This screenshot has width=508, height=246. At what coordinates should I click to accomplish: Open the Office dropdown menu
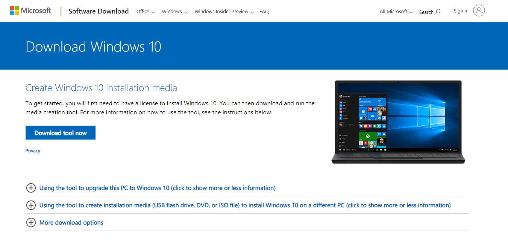pyautogui.click(x=146, y=12)
